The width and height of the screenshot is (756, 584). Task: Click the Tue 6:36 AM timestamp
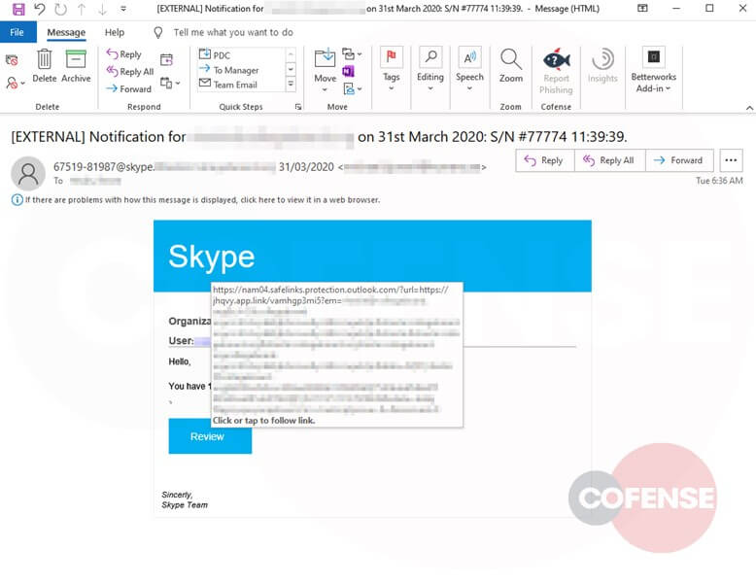(x=719, y=181)
